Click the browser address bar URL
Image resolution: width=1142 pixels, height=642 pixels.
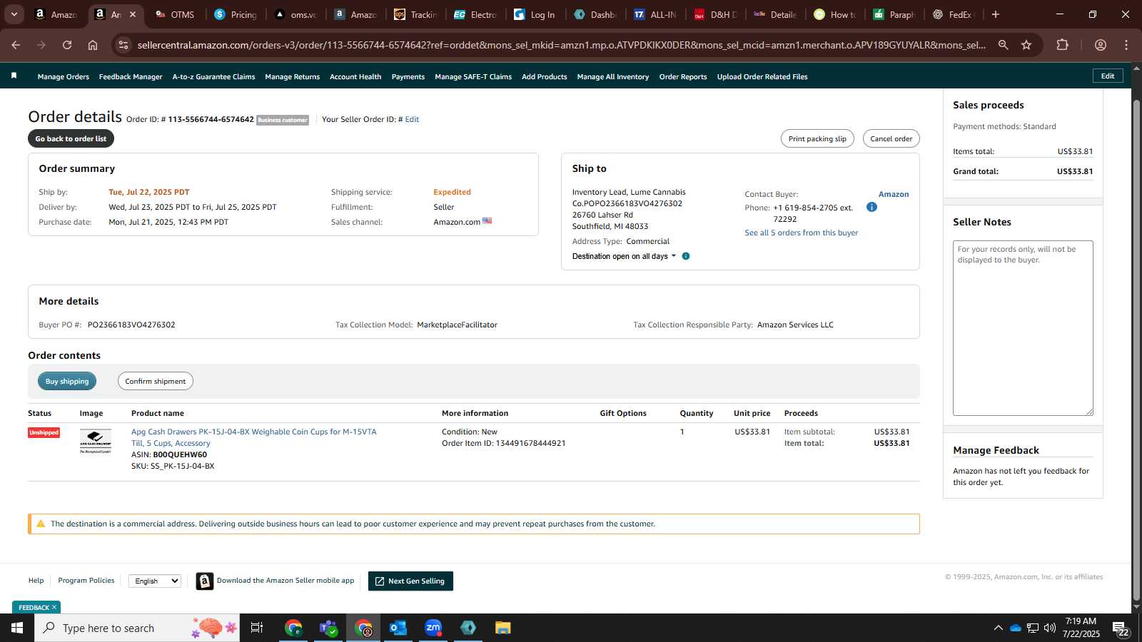pyautogui.click(x=561, y=45)
